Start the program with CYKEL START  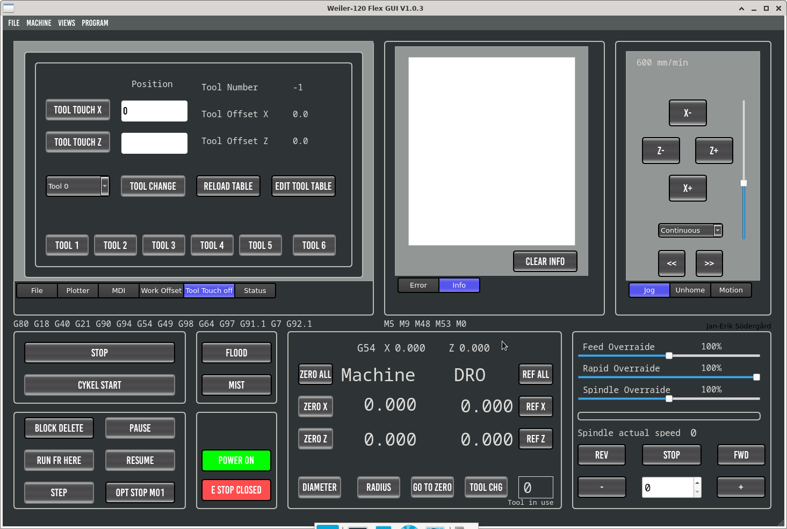point(99,385)
